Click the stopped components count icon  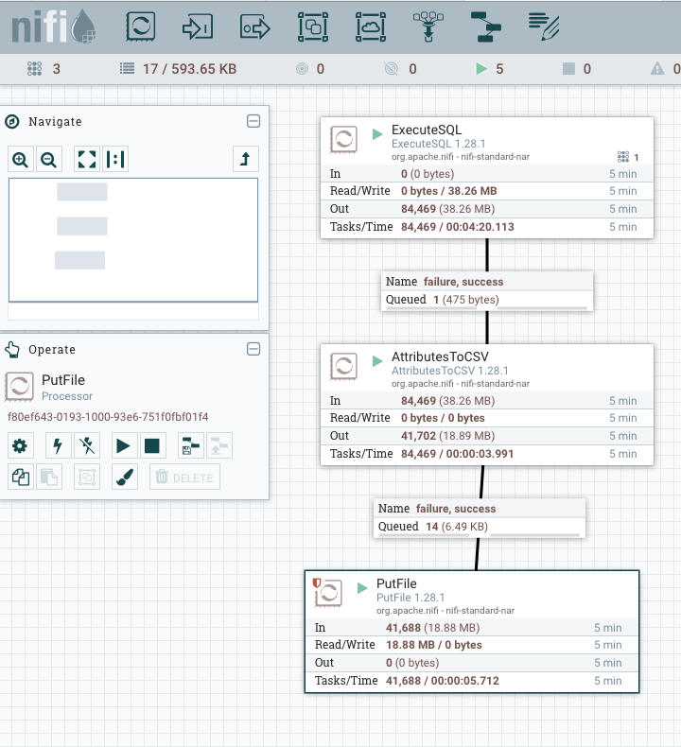pyautogui.click(x=568, y=69)
